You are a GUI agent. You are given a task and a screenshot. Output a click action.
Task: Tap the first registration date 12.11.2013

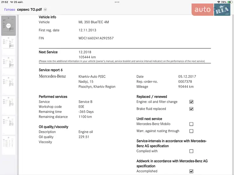click(87, 30)
